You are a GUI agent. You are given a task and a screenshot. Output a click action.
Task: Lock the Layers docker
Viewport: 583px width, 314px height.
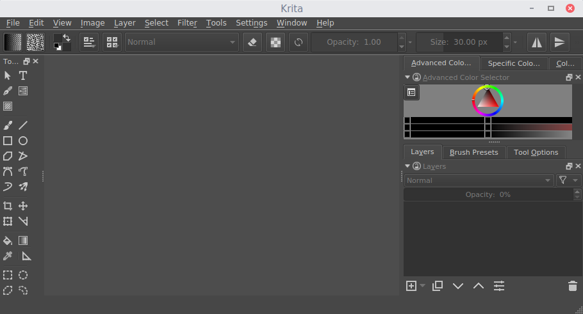pos(417,166)
